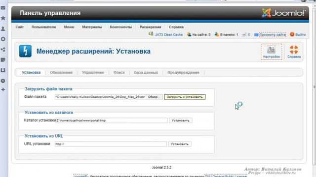The width and height of the screenshot is (316, 177).
Task: Open the mail icon in browser sidebar
Action: [x=3, y=8]
